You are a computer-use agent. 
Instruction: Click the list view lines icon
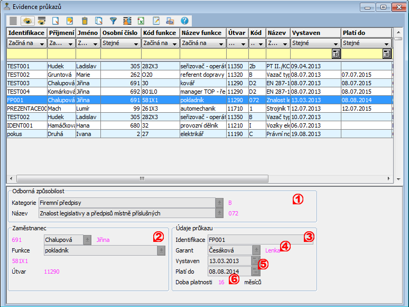(x=13, y=21)
